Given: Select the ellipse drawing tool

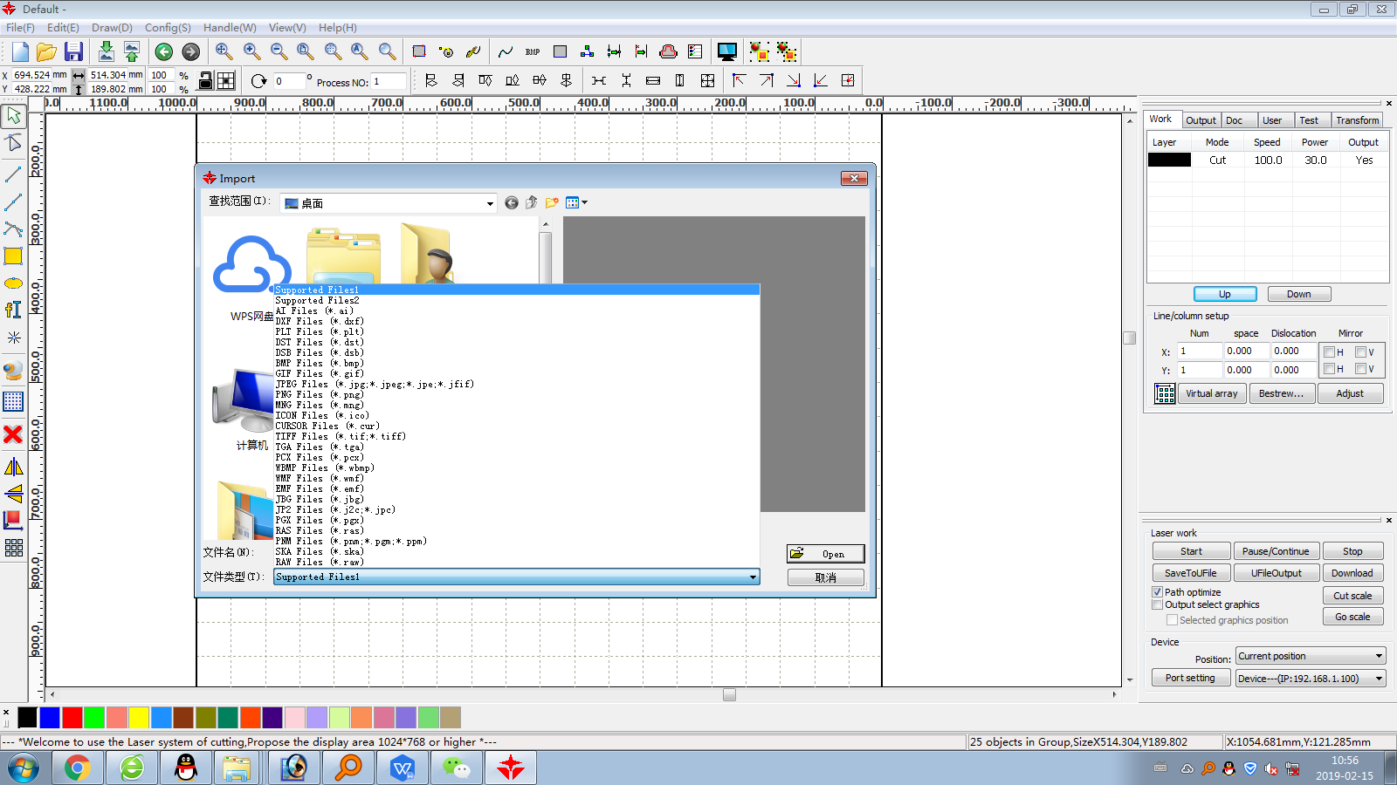Looking at the screenshot, I should (13, 283).
